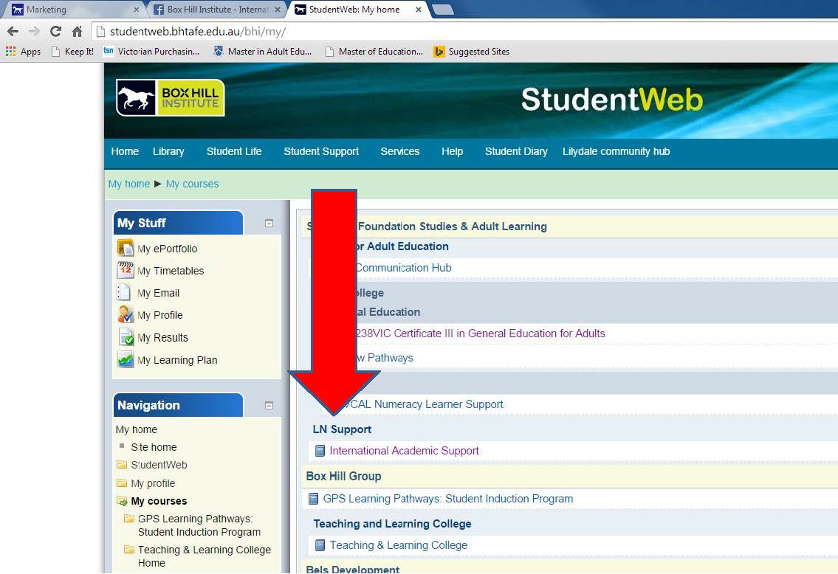Click the browser Back arrow

(13, 32)
